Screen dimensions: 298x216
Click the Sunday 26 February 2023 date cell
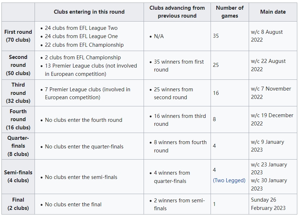pyautogui.click(x=273, y=204)
